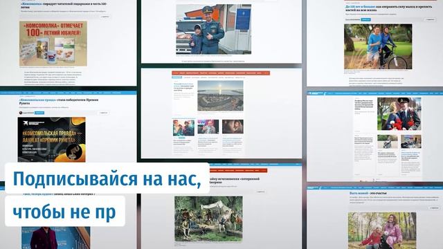Open middle small thumbnail under the fortress photo
The height and width of the screenshot is (249, 443).
tap(208, 127)
